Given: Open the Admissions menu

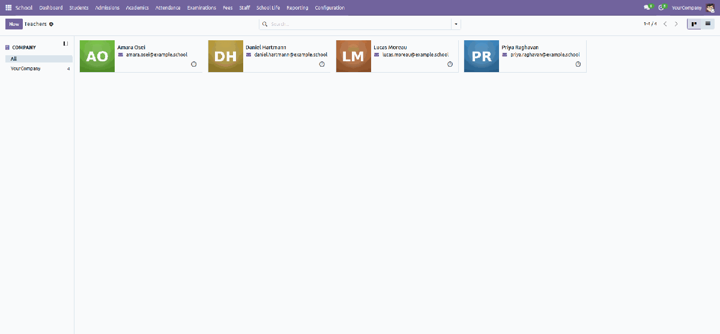Looking at the screenshot, I should click(107, 8).
